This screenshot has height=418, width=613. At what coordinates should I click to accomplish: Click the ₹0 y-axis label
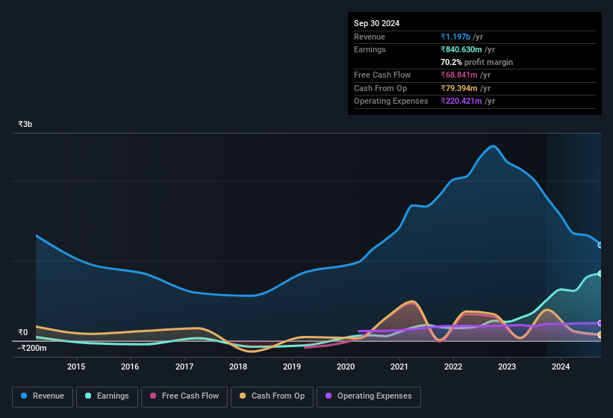23,332
